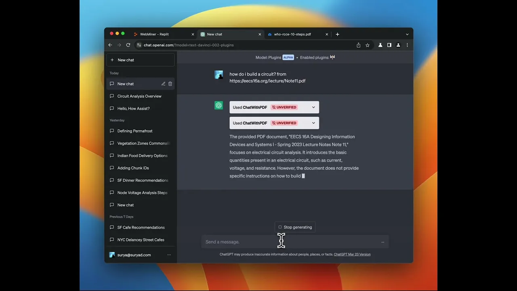
Task: Open the Hello, How Assist? chat
Action: [141, 108]
